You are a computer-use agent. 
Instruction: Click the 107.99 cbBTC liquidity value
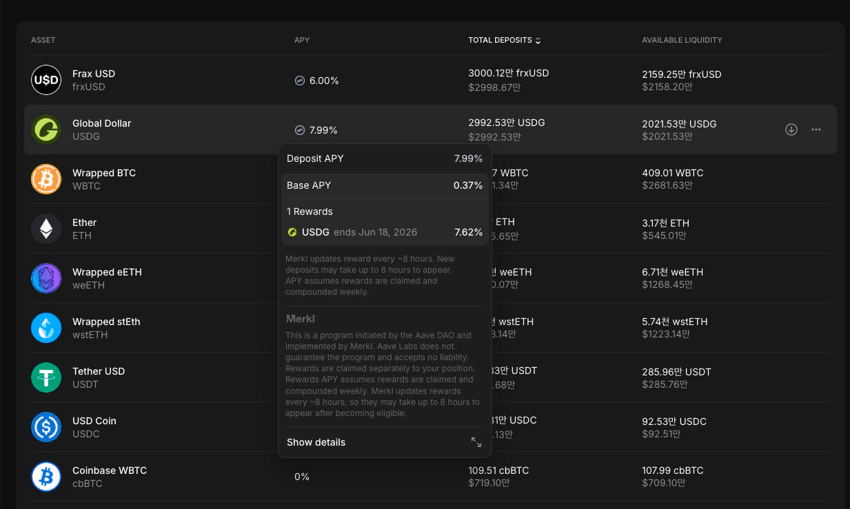pyautogui.click(x=673, y=470)
